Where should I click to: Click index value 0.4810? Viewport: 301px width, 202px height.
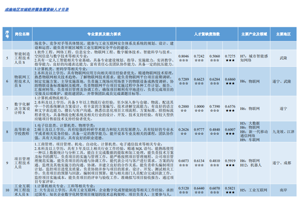(x=215, y=161)
